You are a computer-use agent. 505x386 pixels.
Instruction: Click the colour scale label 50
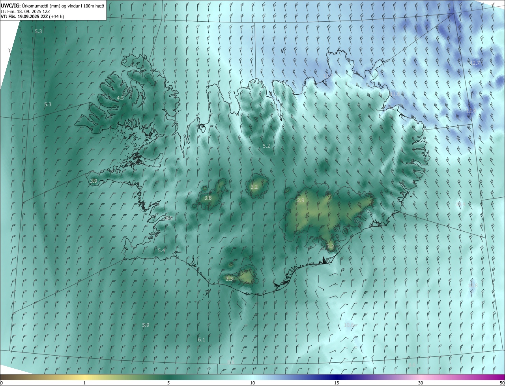[x=502, y=383]
